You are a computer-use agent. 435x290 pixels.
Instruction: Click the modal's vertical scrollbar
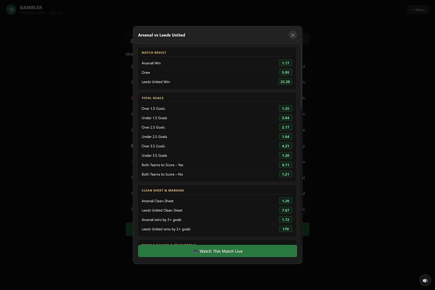pyautogui.click(x=301, y=76)
